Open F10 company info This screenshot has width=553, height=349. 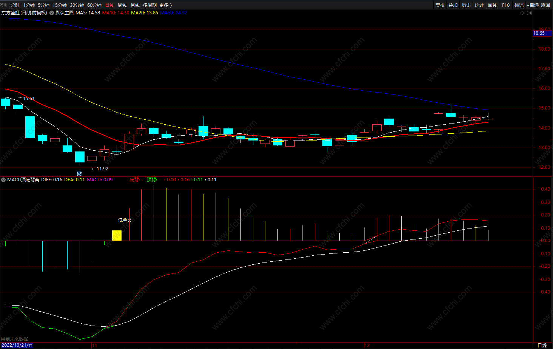click(x=506, y=5)
